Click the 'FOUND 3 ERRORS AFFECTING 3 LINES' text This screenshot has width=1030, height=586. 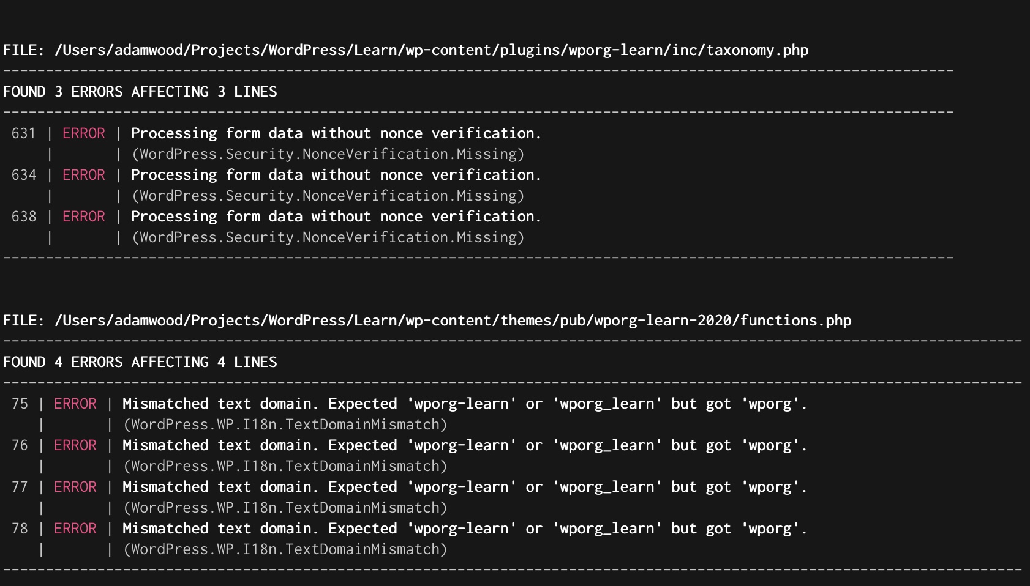click(x=140, y=92)
